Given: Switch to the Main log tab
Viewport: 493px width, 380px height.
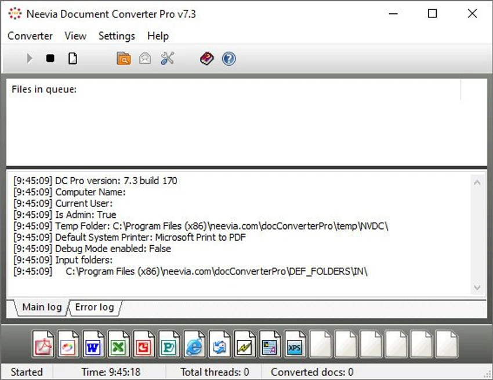Looking at the screenshot, I should pos(42,307).
